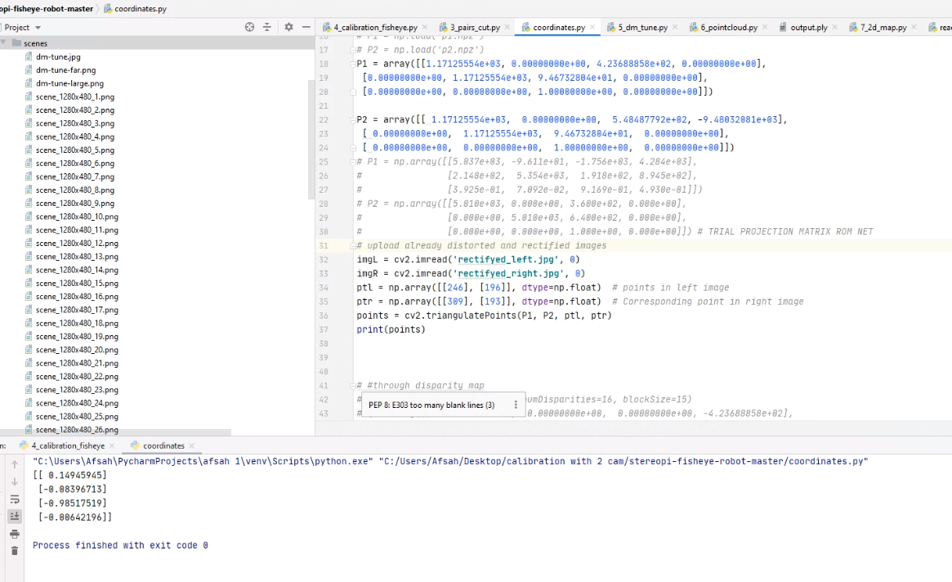This screenshot has height=582, width=952.
Task: Open the 6_pointcloud.py editor tab
Action: 727,27
